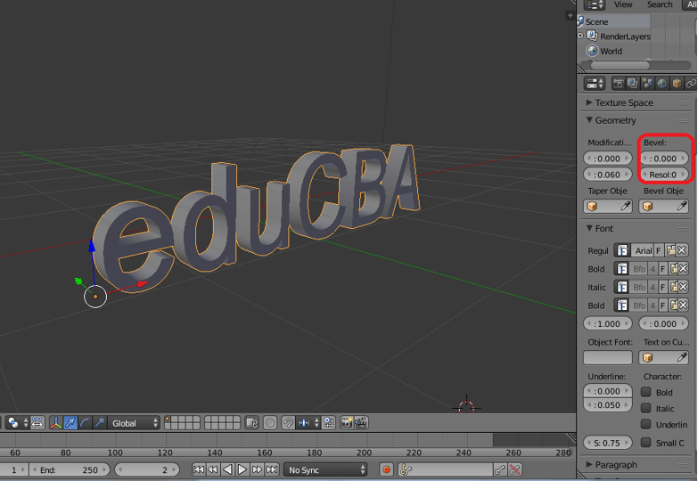Enable Character Italic checkbox
This screenshot has width=698, height=481.
coord(646,408)
